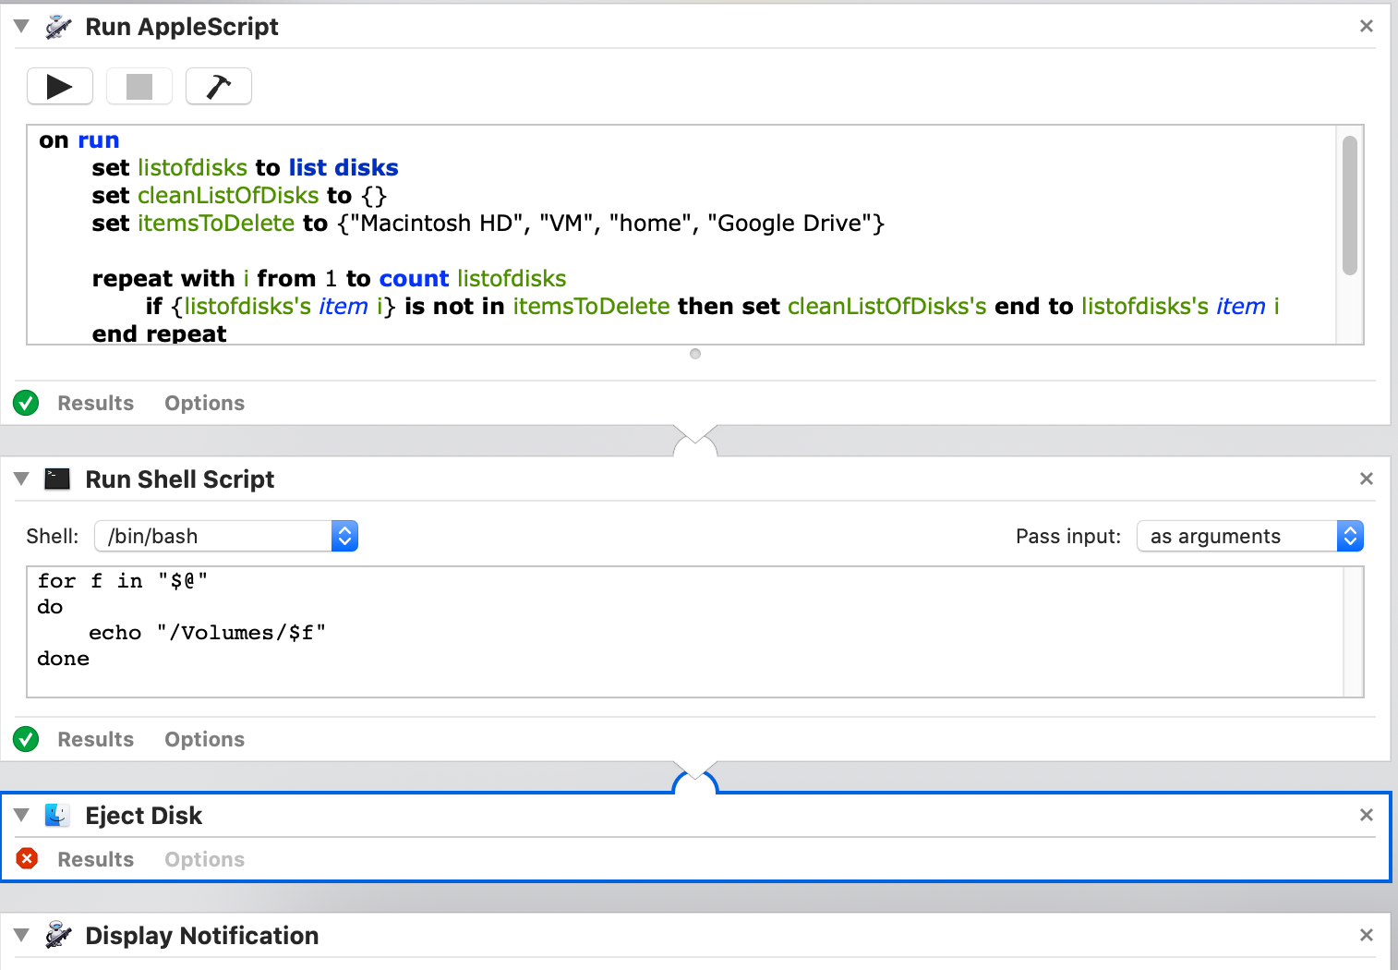Show Results for Eject Disk
The image size is (1398, 970).
pos(96,859)
